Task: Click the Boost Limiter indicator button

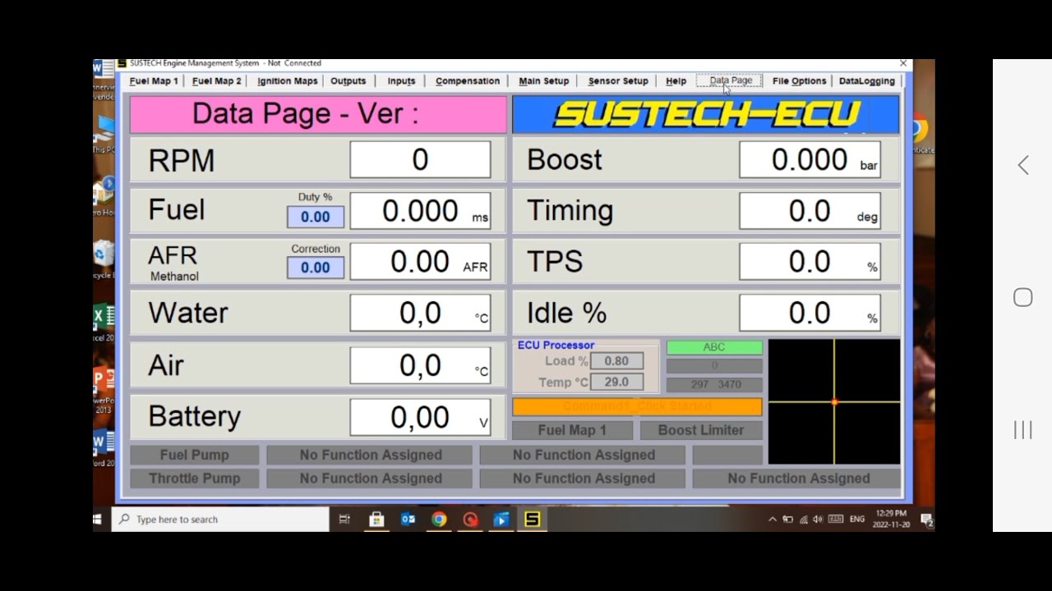Action: coord(700,430)
